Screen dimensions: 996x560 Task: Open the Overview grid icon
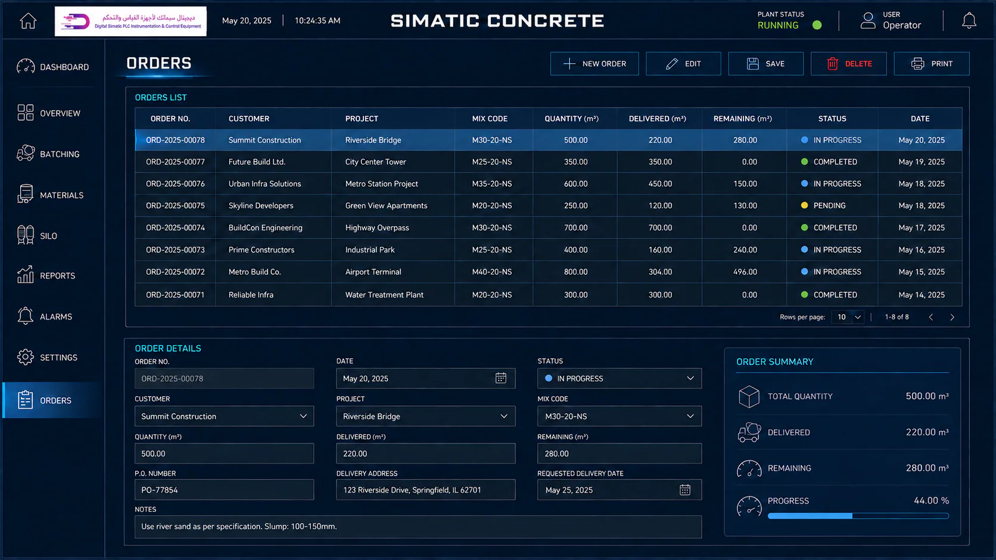(x=26, y=112)
